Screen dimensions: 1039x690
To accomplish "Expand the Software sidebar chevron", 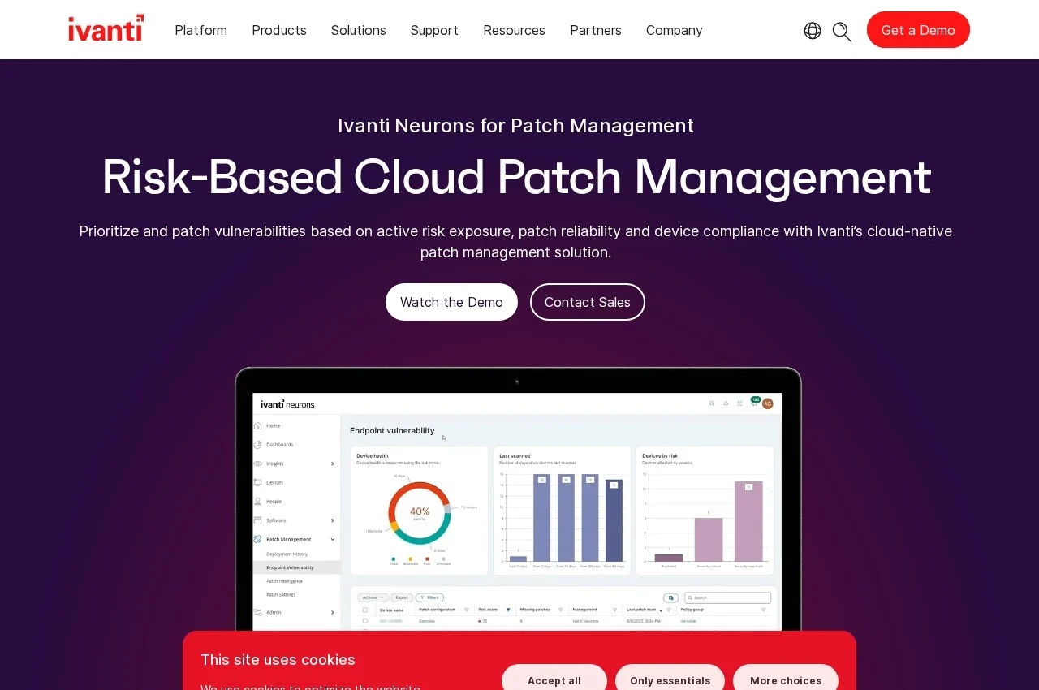I will click(333, 520).
